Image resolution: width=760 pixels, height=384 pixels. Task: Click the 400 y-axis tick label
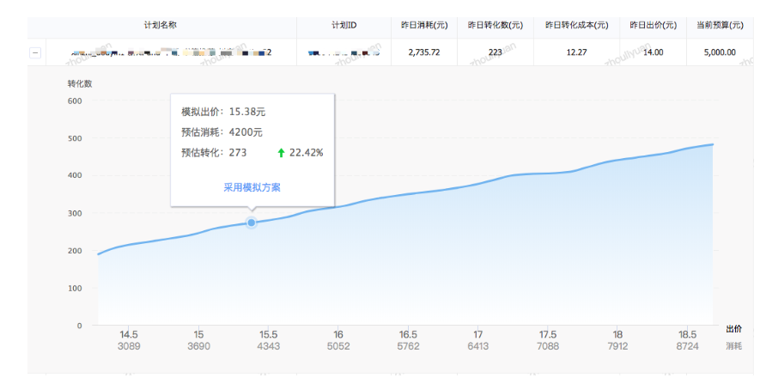click(x=75, y=175)
